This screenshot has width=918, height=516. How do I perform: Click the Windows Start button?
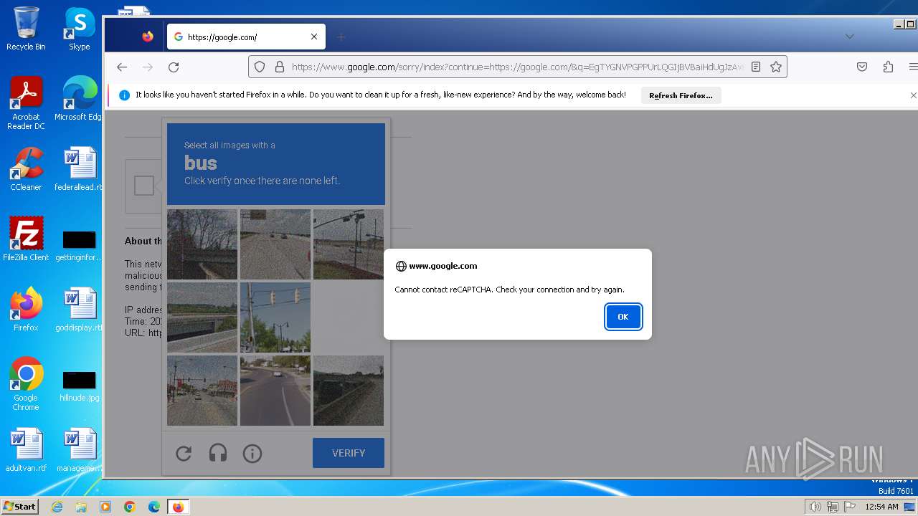tap(19, 507)
